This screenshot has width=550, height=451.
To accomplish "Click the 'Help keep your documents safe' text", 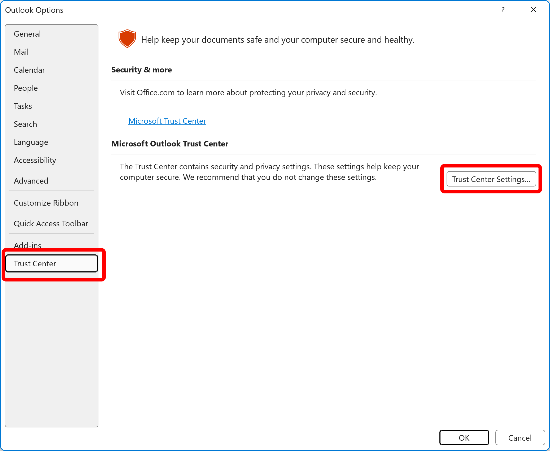I will pos(278,40).
